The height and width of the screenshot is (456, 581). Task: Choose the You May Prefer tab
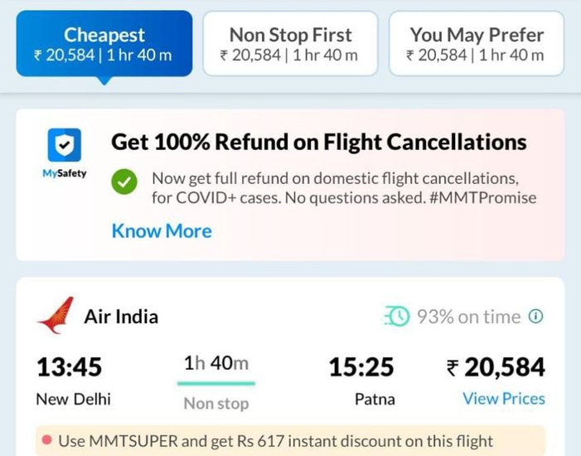[477, 44]
